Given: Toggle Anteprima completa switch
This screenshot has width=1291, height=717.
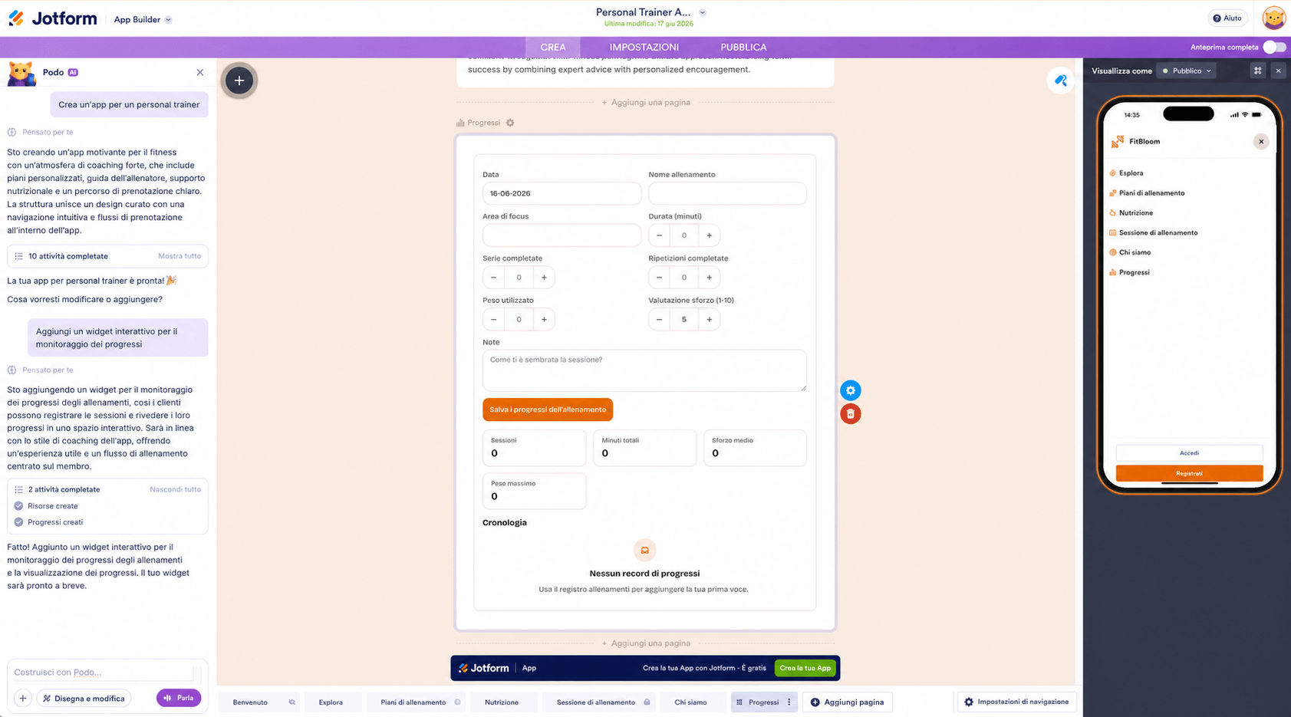Looking at the screenshot, I should click(x=1274, y=47).
